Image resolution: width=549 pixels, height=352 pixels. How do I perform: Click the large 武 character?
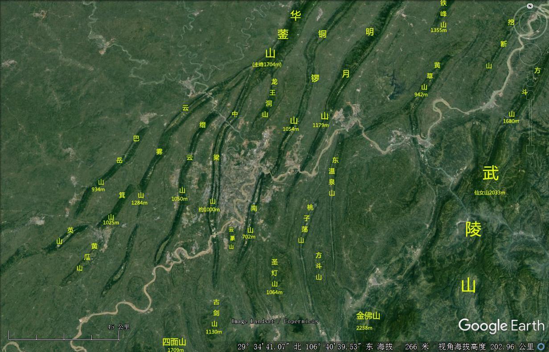point(491,174)
